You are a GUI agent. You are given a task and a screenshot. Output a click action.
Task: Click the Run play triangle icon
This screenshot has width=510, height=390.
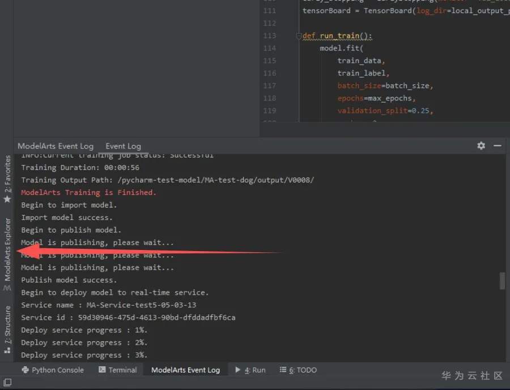238,370
